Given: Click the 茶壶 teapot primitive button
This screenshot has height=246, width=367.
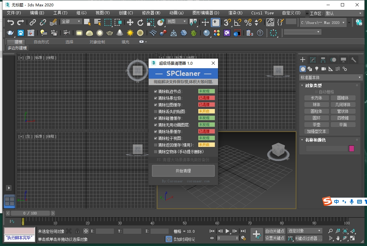Looking at the screenshot, I should click(316, 125).
